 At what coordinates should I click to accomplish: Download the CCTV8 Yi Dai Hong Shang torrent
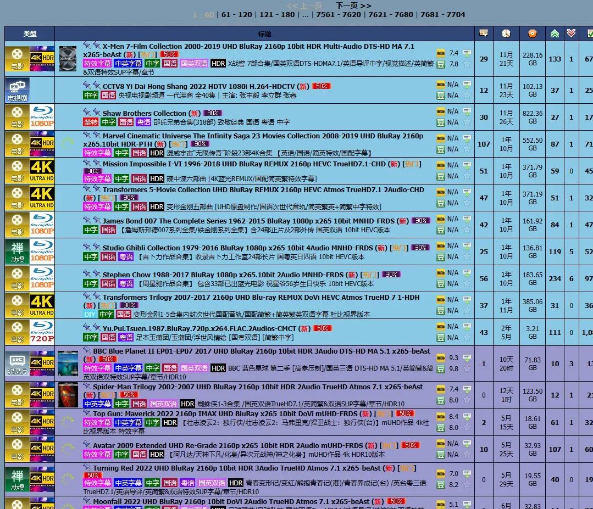(467, 84)
